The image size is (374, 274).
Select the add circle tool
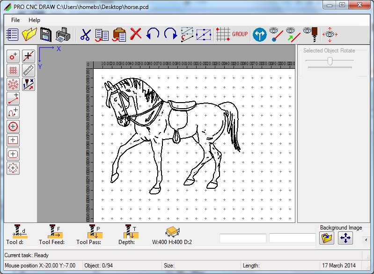click(13, 126)
